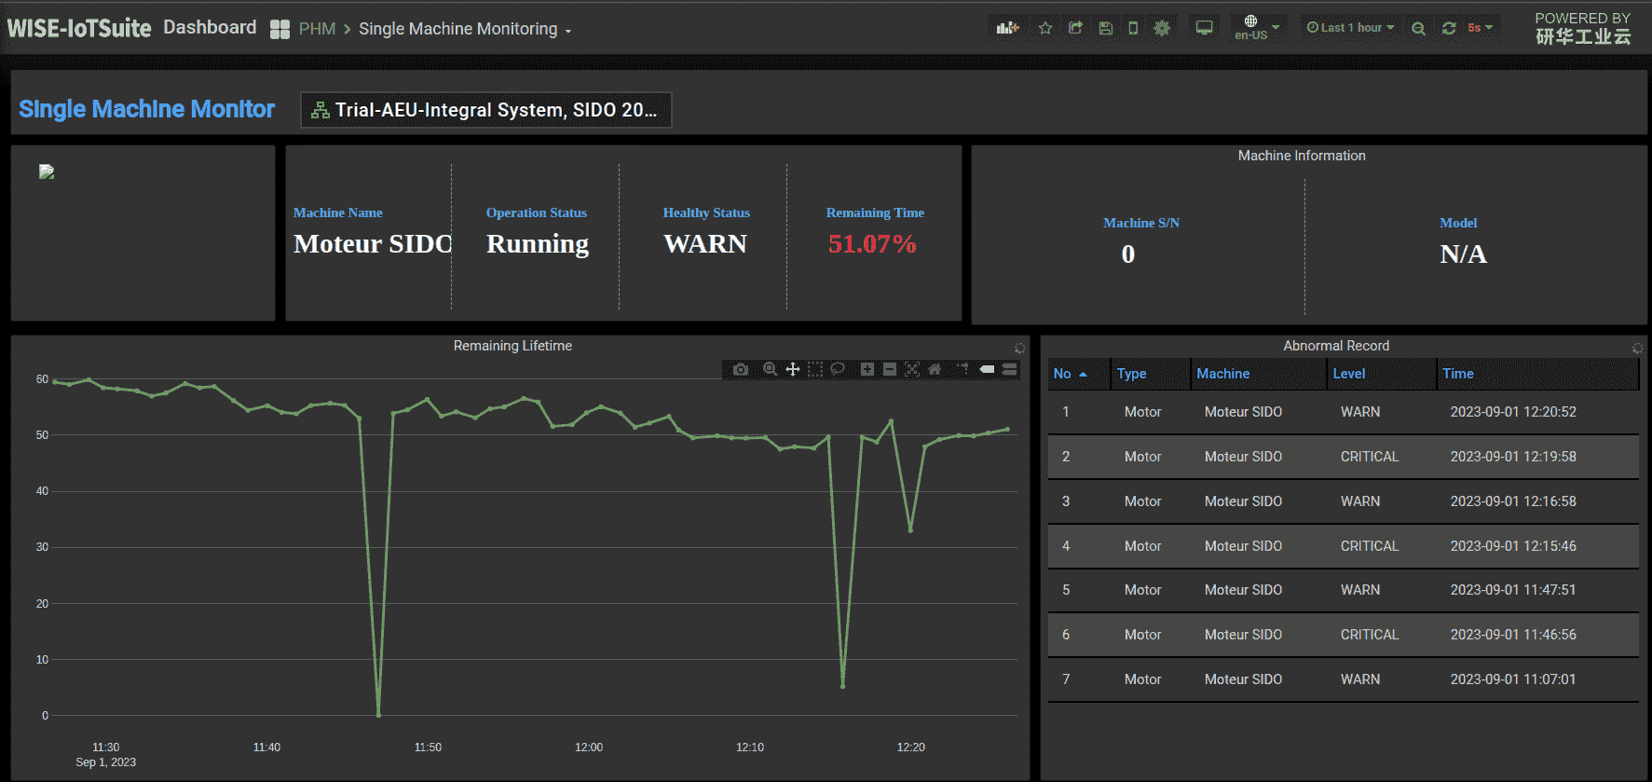Open the Trial-AEU-Integral System machine selector
Image resolution: width=1652 pixels, height=782 pixels.
[x=485, y=110]
